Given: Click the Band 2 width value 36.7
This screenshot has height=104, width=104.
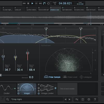Looking at the screenshot, I should click(8, 70).
